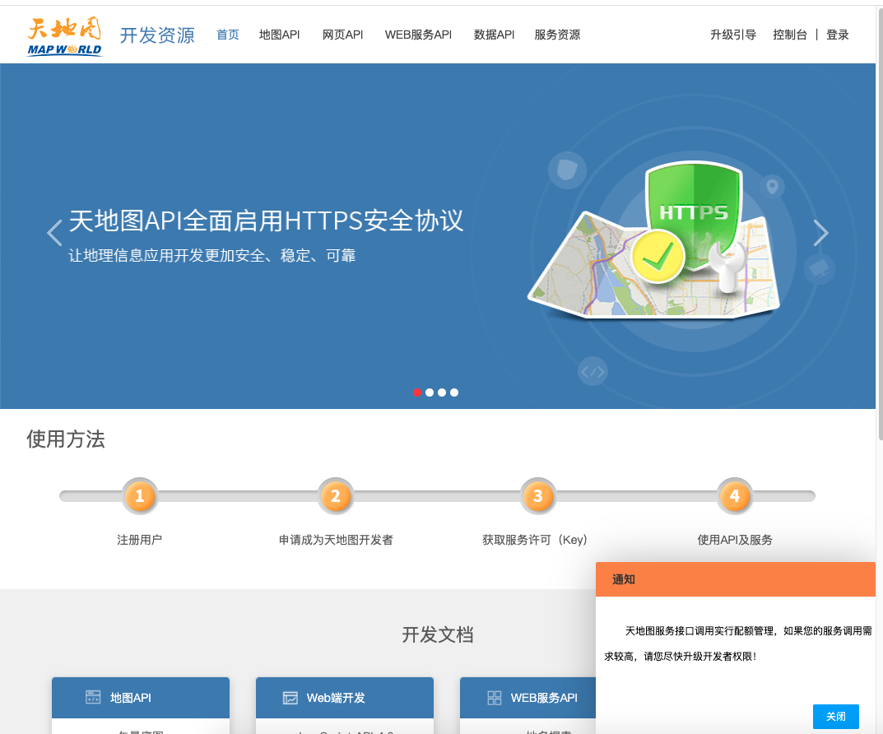This screenshot has width=883, height=734.
Task: Click step 4 circle 使用API及服务
Action: [735, 496]
